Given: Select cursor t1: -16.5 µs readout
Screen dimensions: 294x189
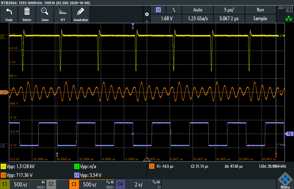Looking at the screenshot, I should point(165,166).
